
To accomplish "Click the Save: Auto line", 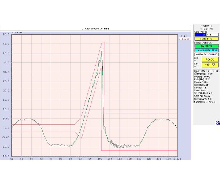I will 200,91.
